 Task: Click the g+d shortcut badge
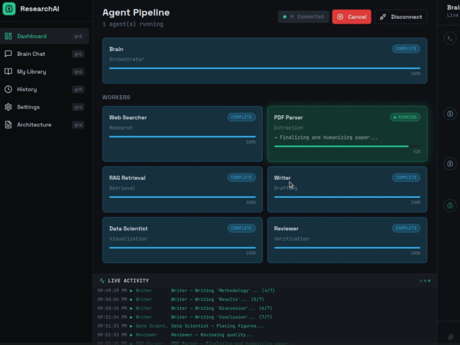[78, 36]
